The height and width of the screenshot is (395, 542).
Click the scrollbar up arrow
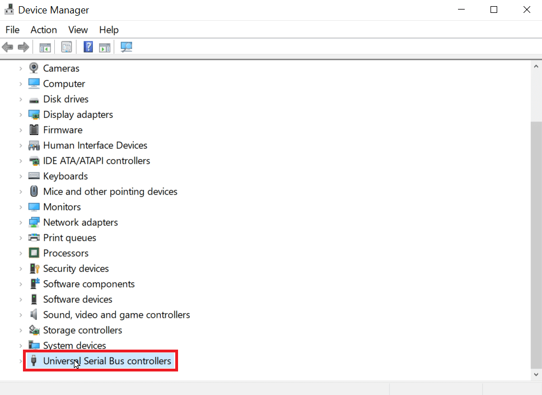tap(536, 66)
